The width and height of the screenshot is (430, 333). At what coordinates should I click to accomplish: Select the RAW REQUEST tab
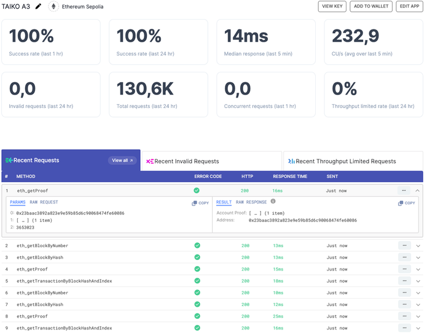[x=44, y=202]
